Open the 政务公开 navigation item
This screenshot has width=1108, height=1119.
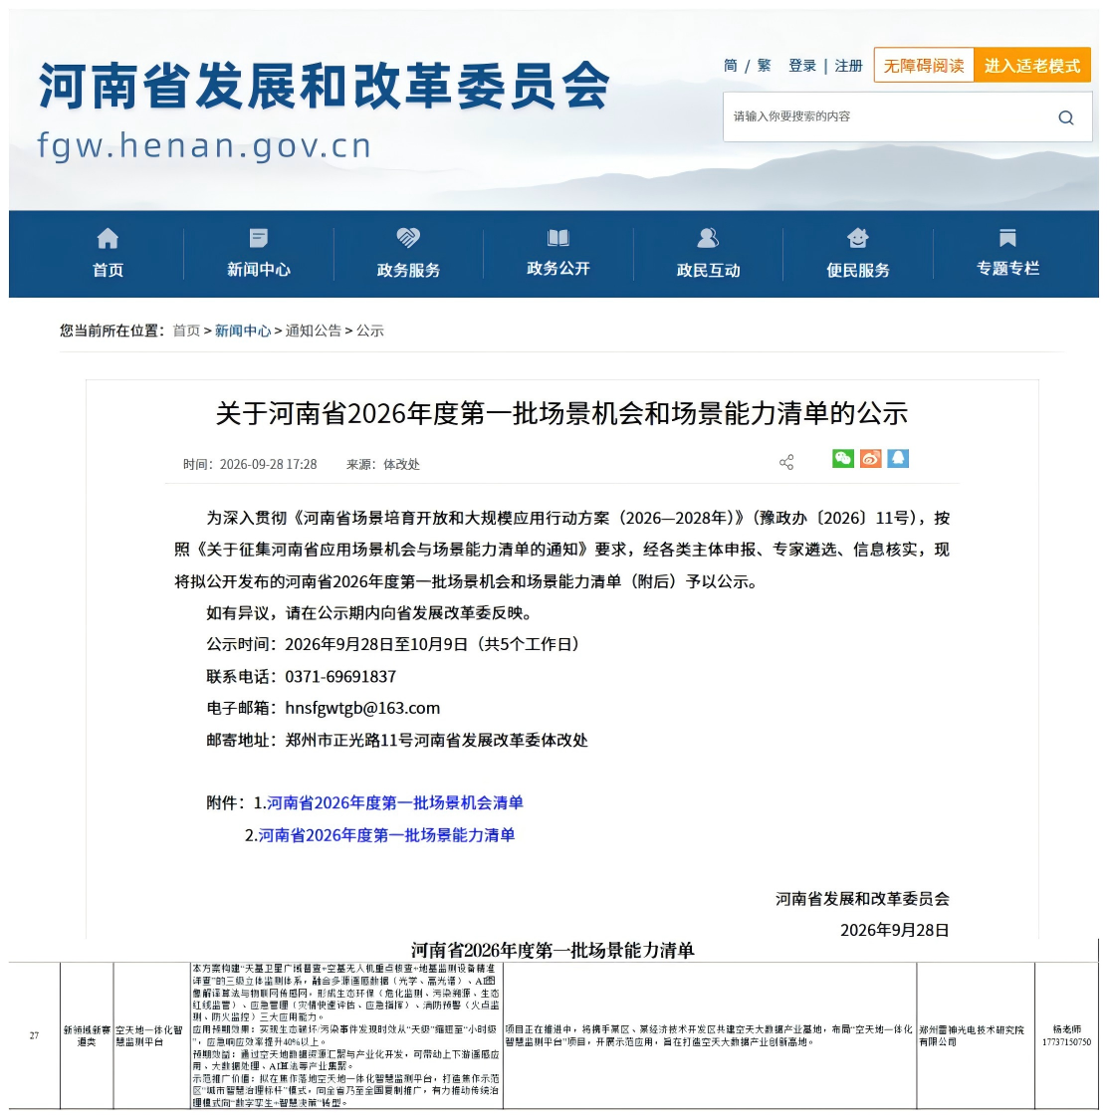[x=557, y=269]
